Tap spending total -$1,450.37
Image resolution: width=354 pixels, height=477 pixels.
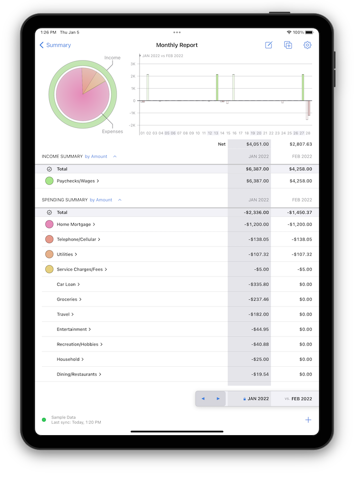[x=299, y=213]
